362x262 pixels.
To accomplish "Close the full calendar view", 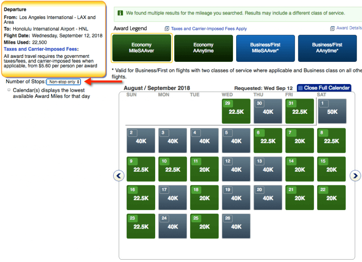I will (x=324, y=88).
